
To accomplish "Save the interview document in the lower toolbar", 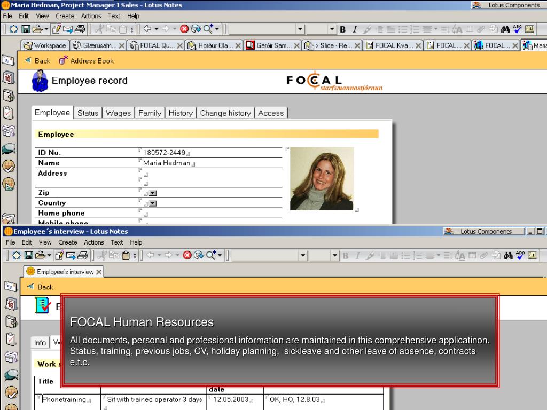I will pyautogui.click(x=29, y=255).
